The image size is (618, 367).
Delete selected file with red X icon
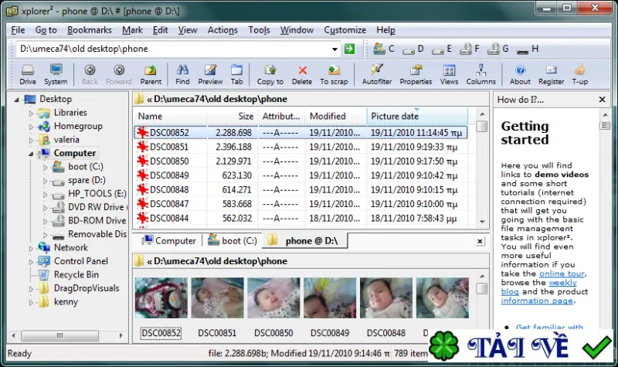pos(302,74)
